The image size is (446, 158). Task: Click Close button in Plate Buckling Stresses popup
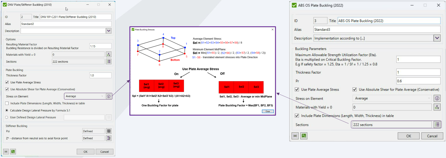point(268,111)
